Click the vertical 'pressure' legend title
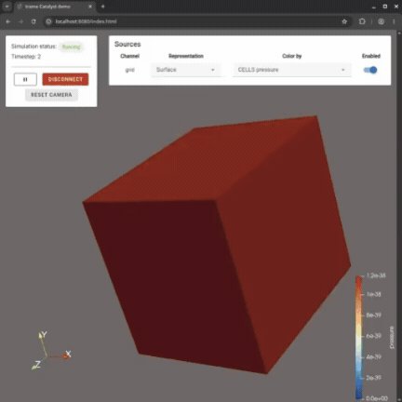 [392, 338]
